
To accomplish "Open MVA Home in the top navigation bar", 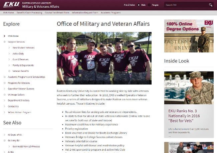I will click(x=8, y=13).
